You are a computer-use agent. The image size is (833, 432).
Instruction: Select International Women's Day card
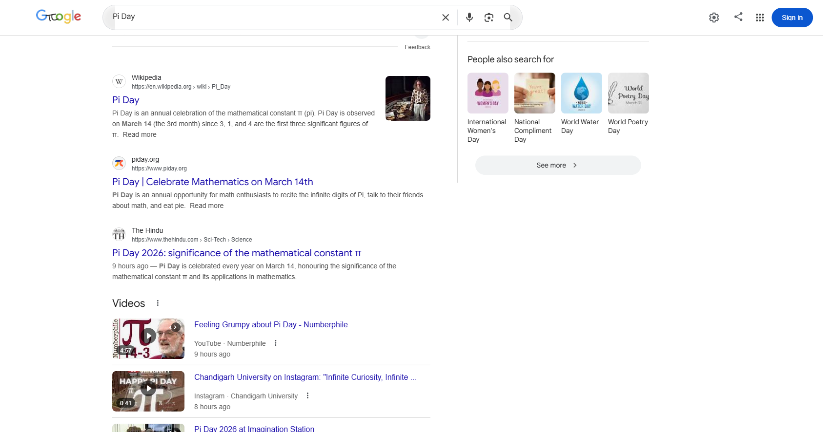[x=488, y=108]
